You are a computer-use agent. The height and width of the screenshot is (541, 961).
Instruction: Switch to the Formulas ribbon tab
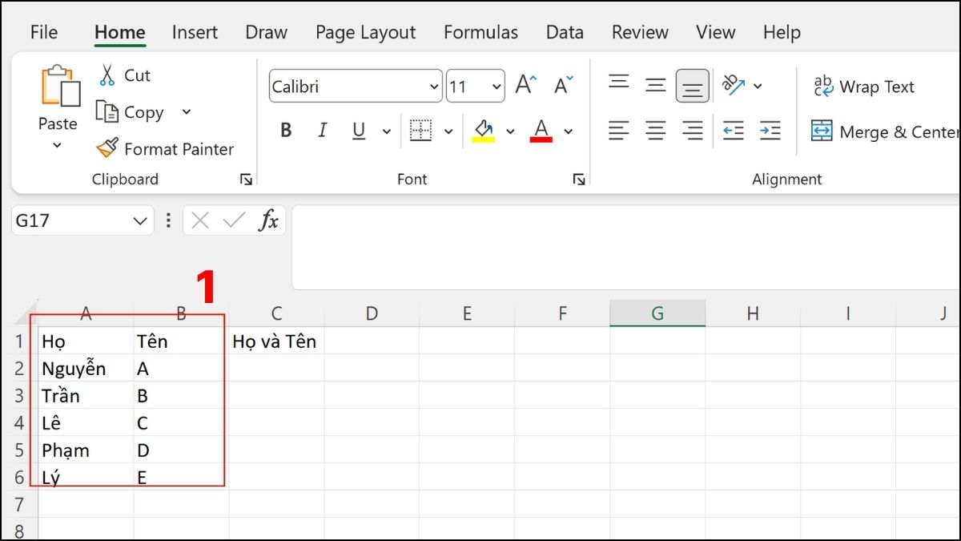[480, 32]
